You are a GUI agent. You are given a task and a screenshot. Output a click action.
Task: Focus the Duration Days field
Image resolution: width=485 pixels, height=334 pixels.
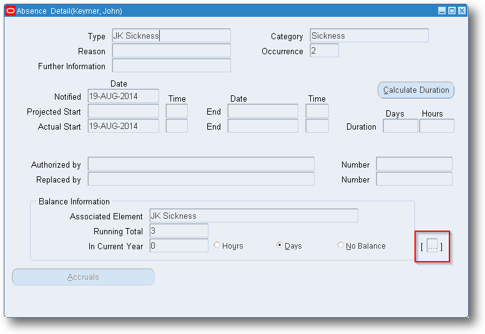point(401,126)
